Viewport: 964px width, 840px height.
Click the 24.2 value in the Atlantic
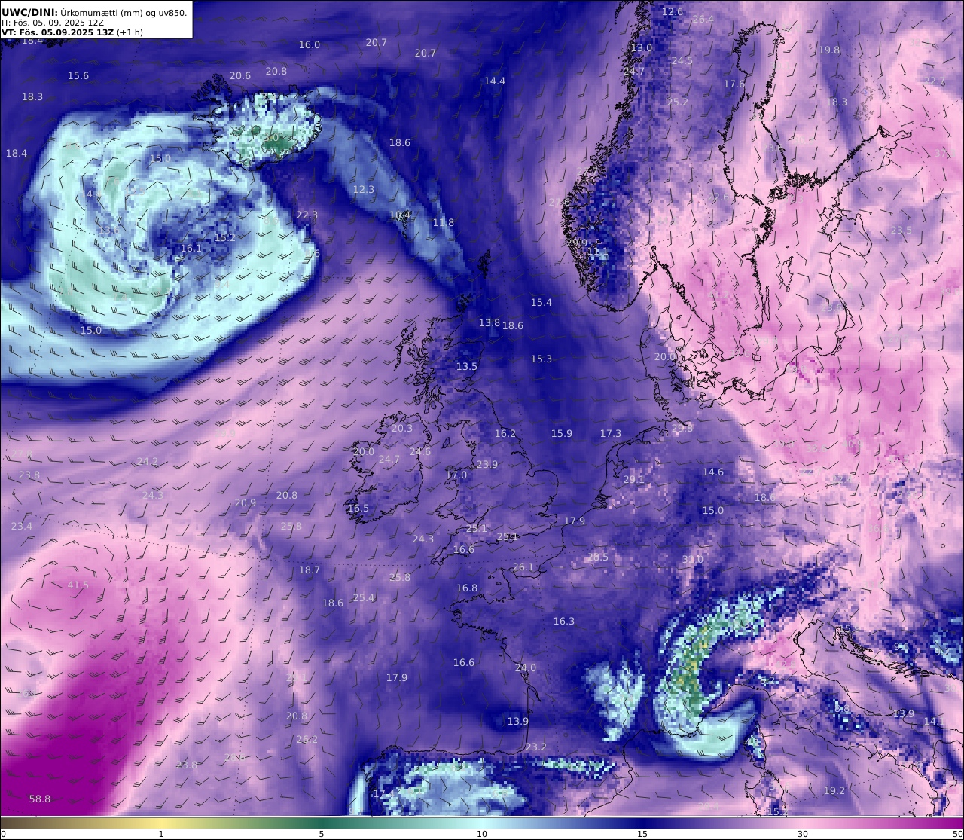pyautogui.click(x=148, y=461)
